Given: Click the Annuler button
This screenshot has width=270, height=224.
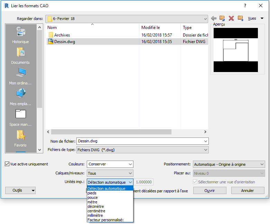Looking at the screenshot, I should tap(248, 190).
